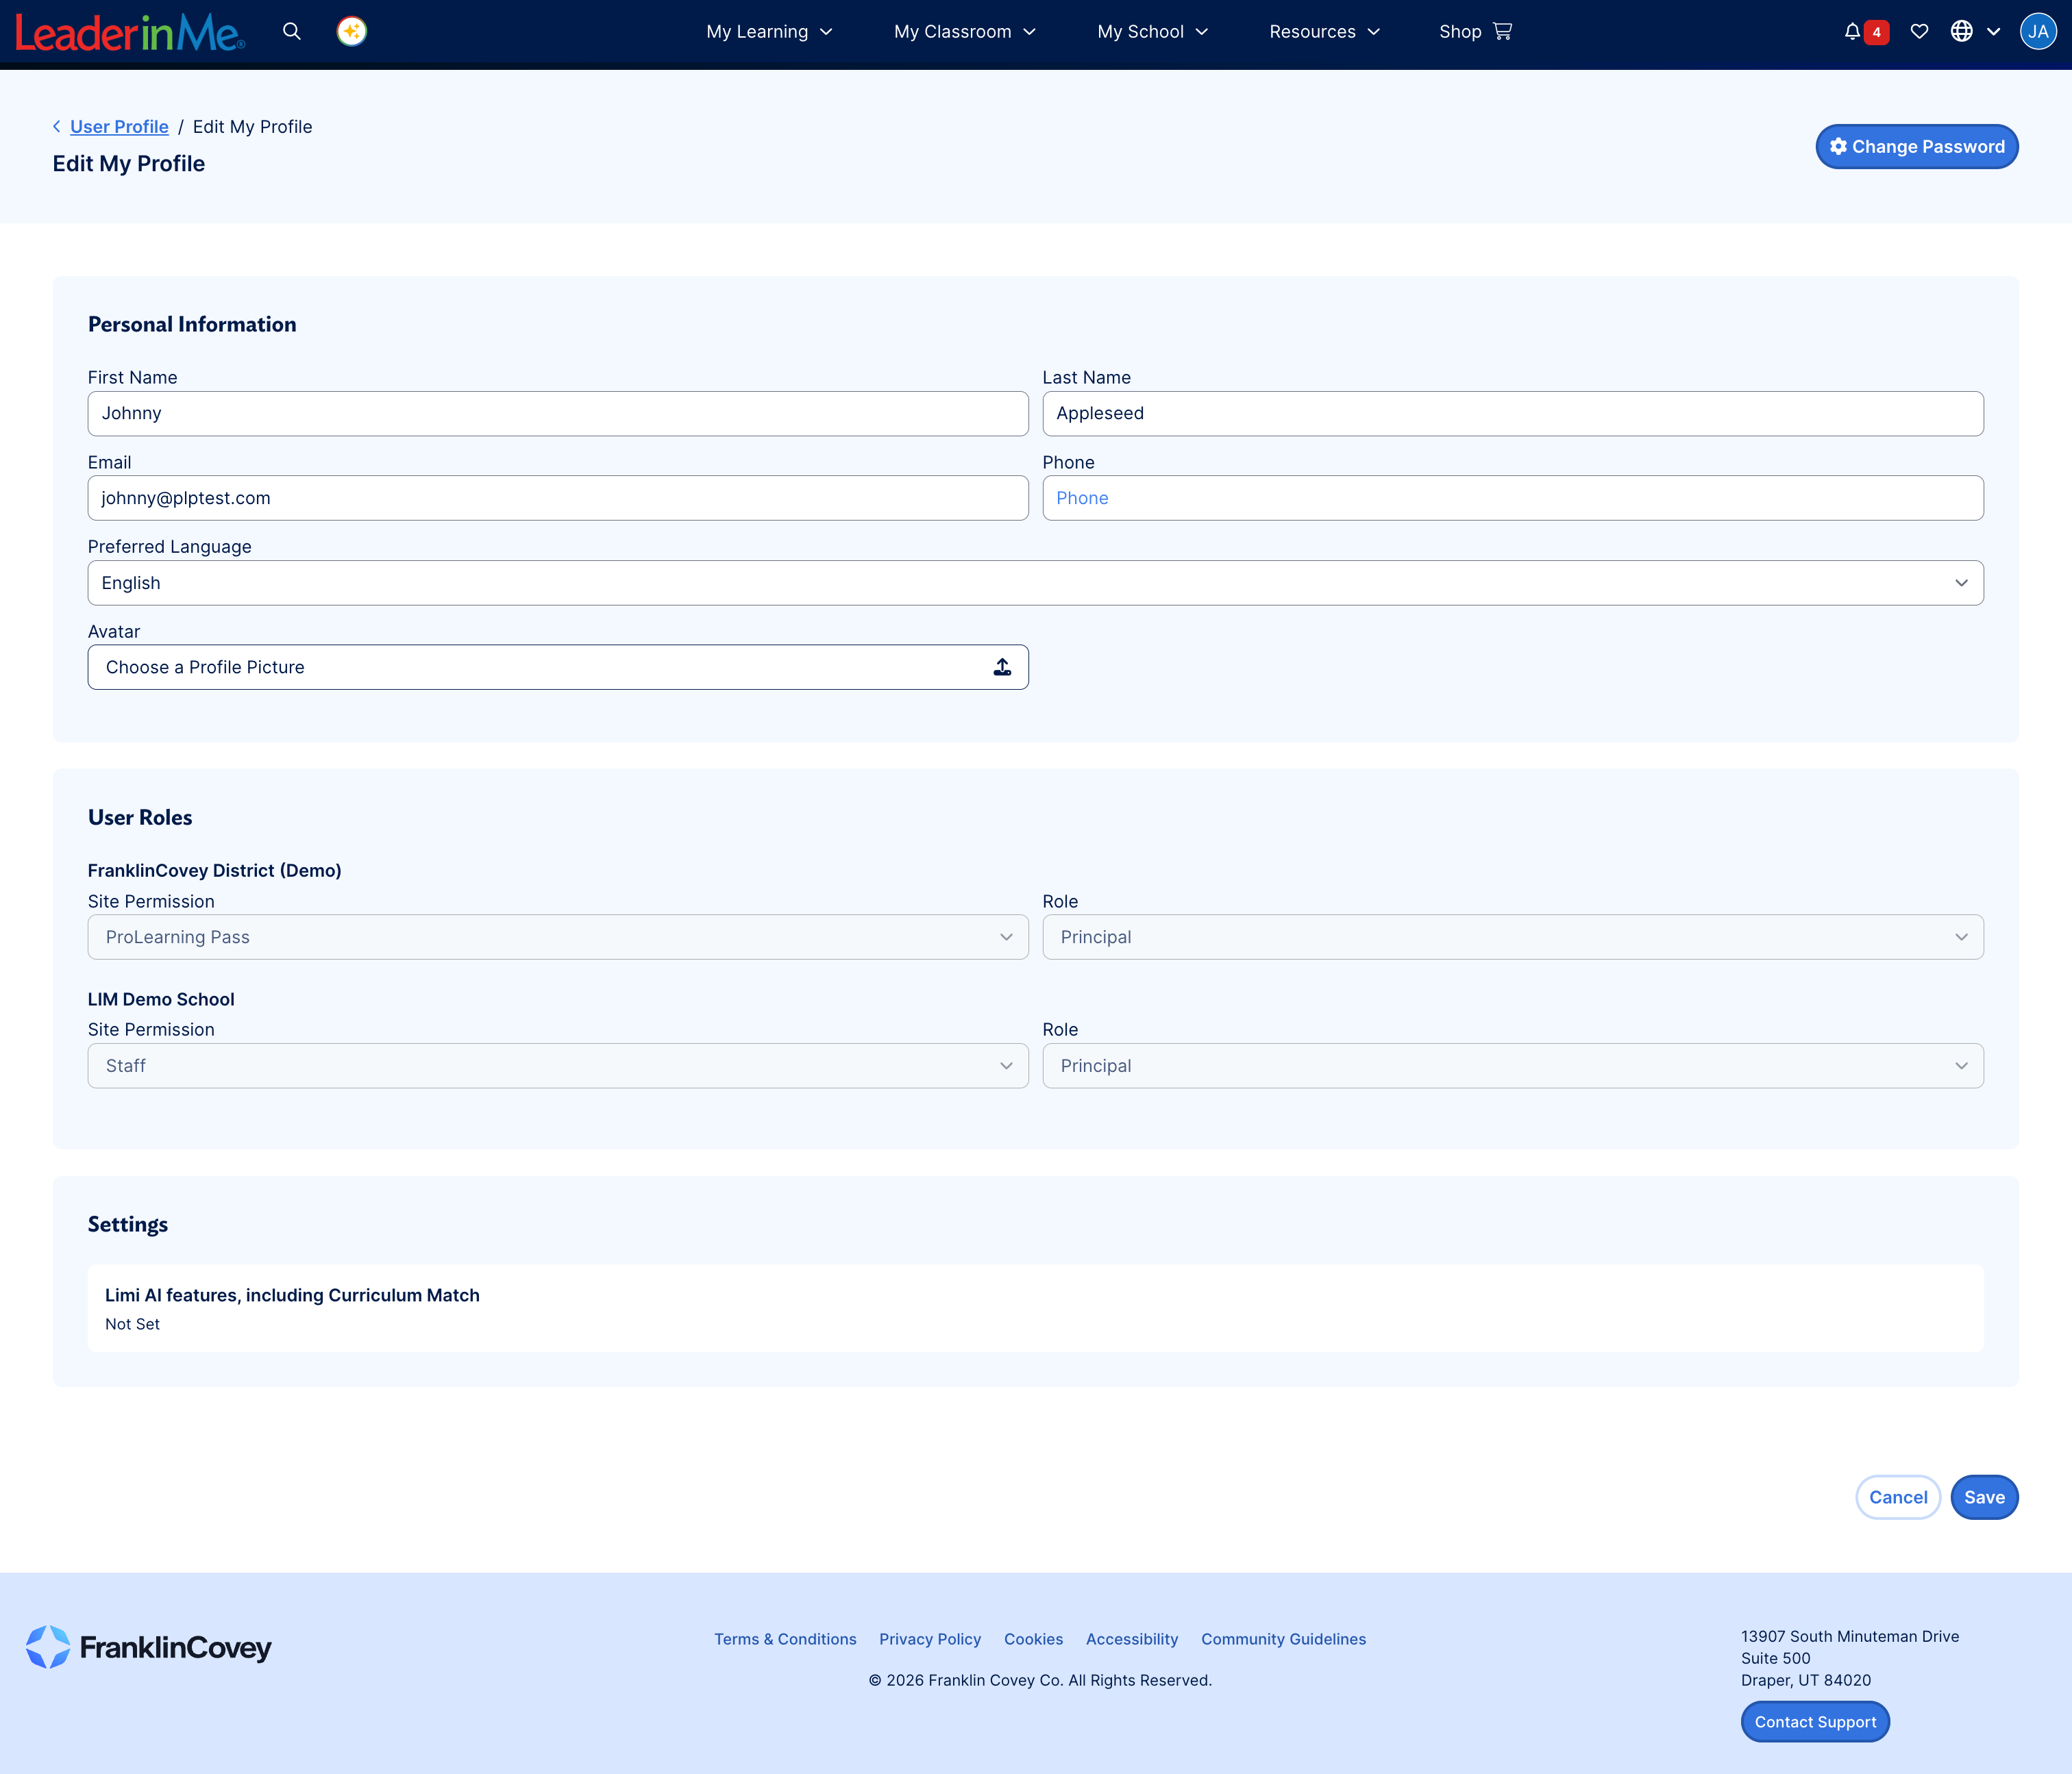Expand the My Learning menu
Viewport: 2072px width, 1774px height.
tap(769, 32)
